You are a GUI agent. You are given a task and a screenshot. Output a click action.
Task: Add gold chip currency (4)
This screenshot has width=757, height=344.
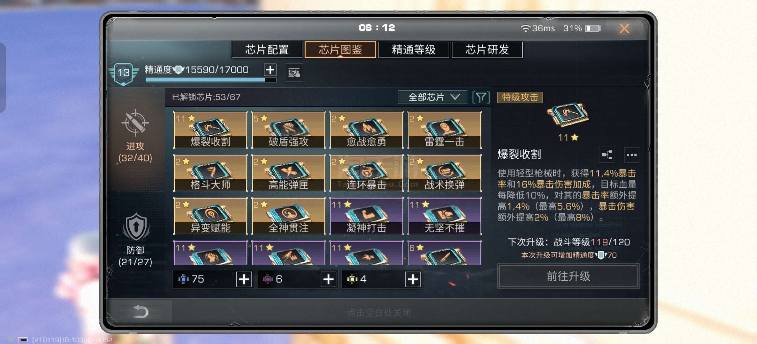tap(413, 279)
